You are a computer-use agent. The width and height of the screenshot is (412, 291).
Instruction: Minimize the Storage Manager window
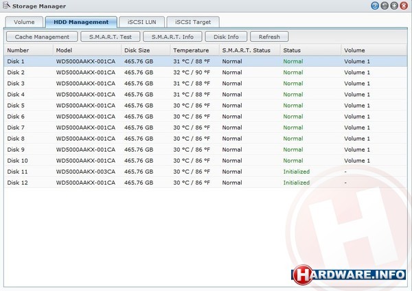pyautogui.click(x=385, y=5)
